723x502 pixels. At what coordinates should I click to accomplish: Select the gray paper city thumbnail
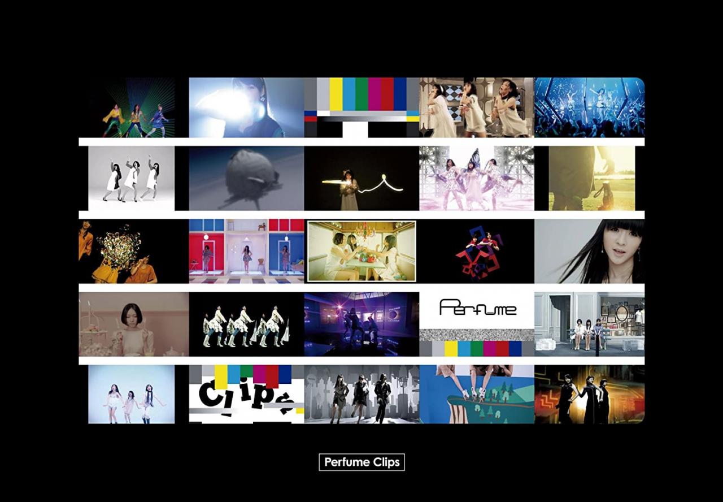click(x=361, y=394)
